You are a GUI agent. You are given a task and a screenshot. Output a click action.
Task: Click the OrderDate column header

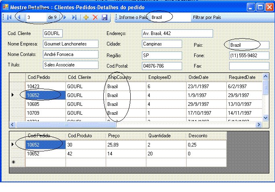pos(206,77)
